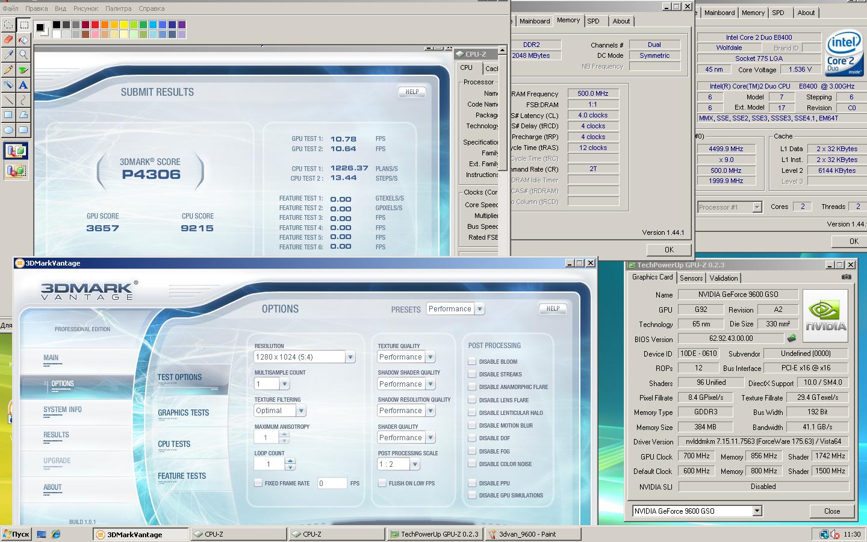The image size is (867, 542).
Task: Select the straight Line tool
Action: point(8,100)
